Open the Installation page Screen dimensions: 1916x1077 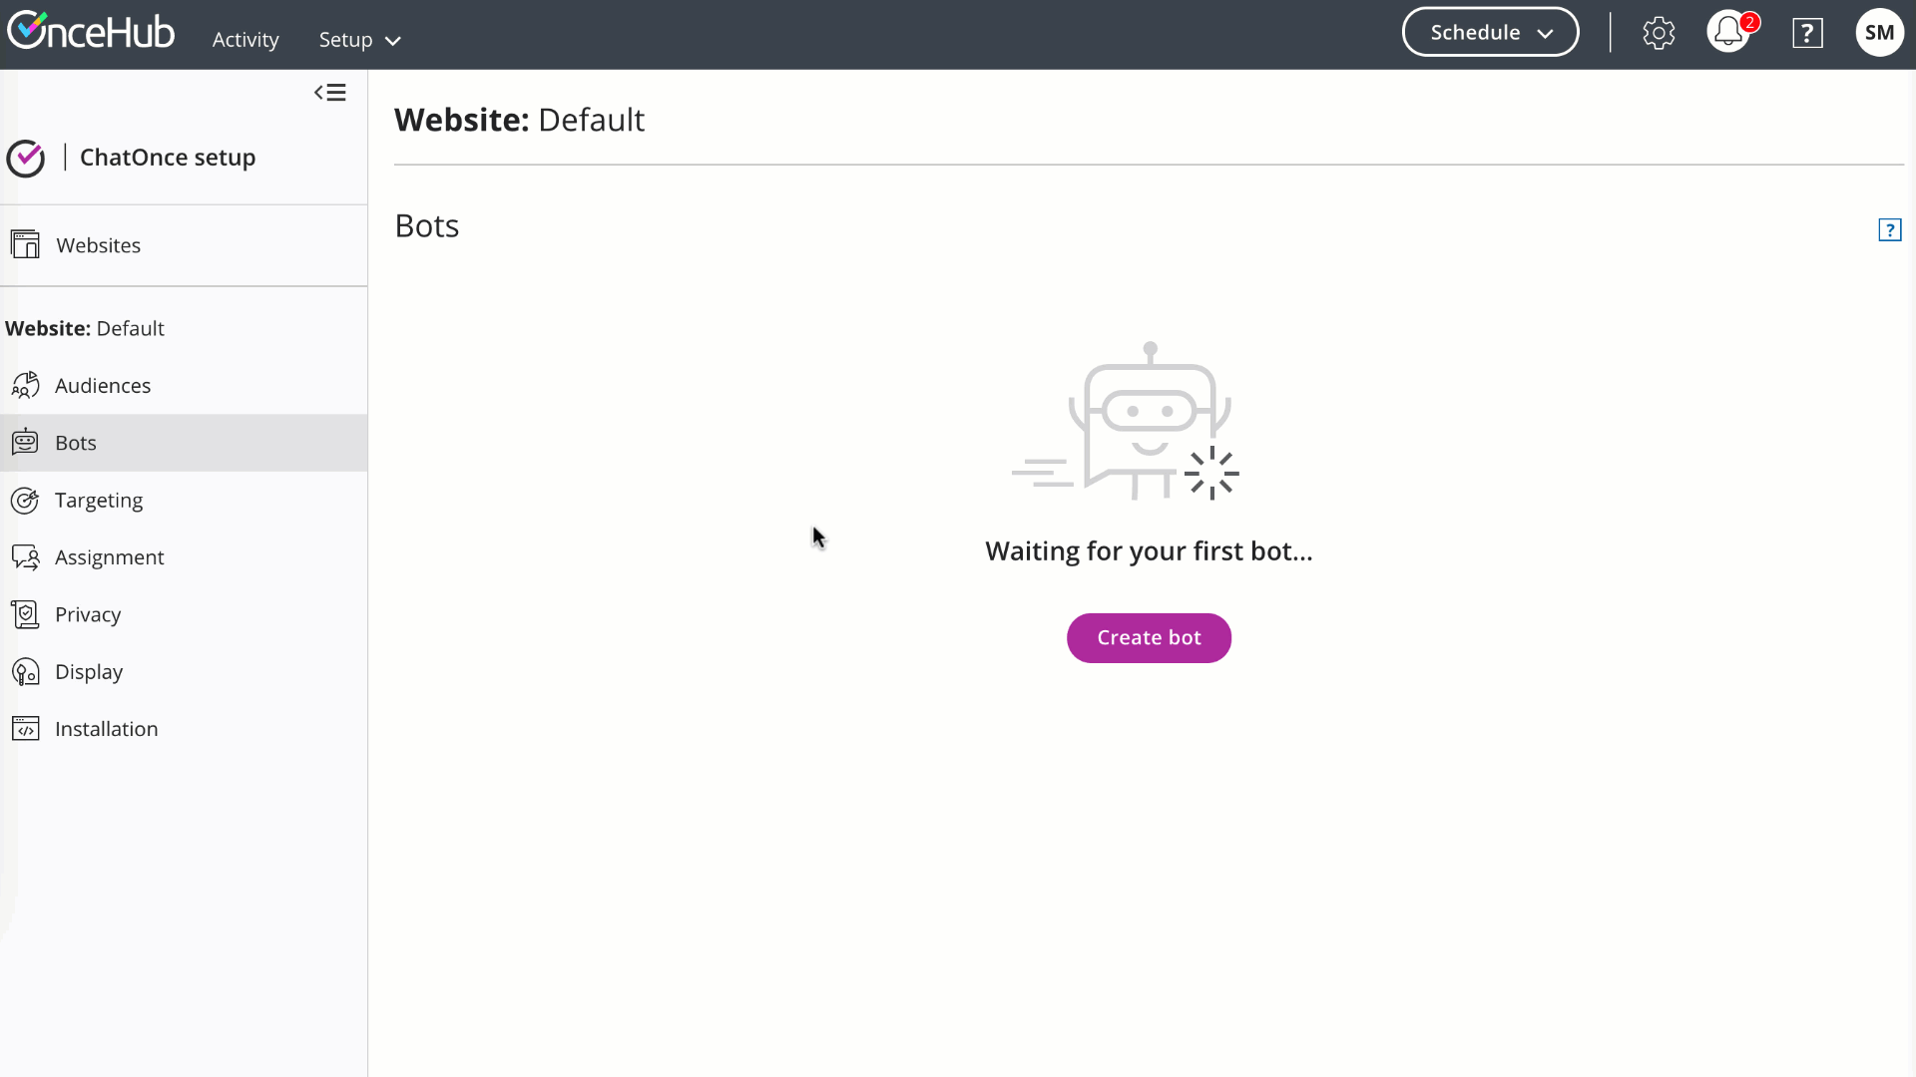click(107, 729)
